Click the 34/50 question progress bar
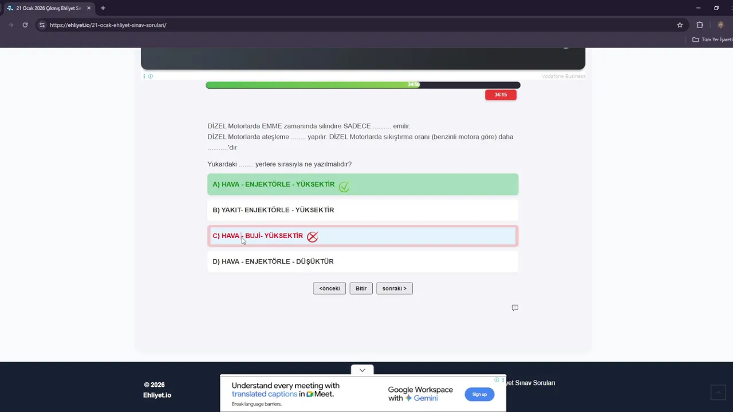The width and height of the screenshot is (733, 412). tap(363, 85)
